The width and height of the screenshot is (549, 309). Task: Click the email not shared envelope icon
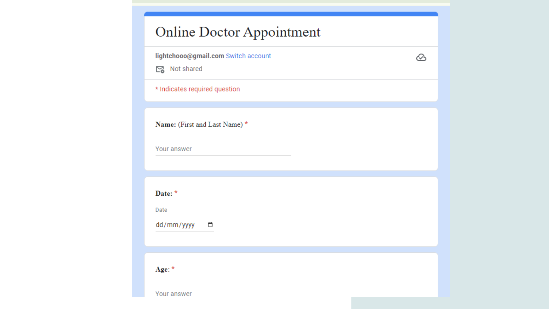160,69
